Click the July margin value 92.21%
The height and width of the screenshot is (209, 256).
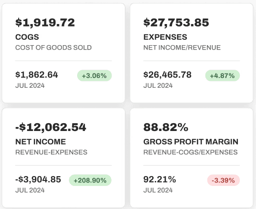tap(160, 180)
